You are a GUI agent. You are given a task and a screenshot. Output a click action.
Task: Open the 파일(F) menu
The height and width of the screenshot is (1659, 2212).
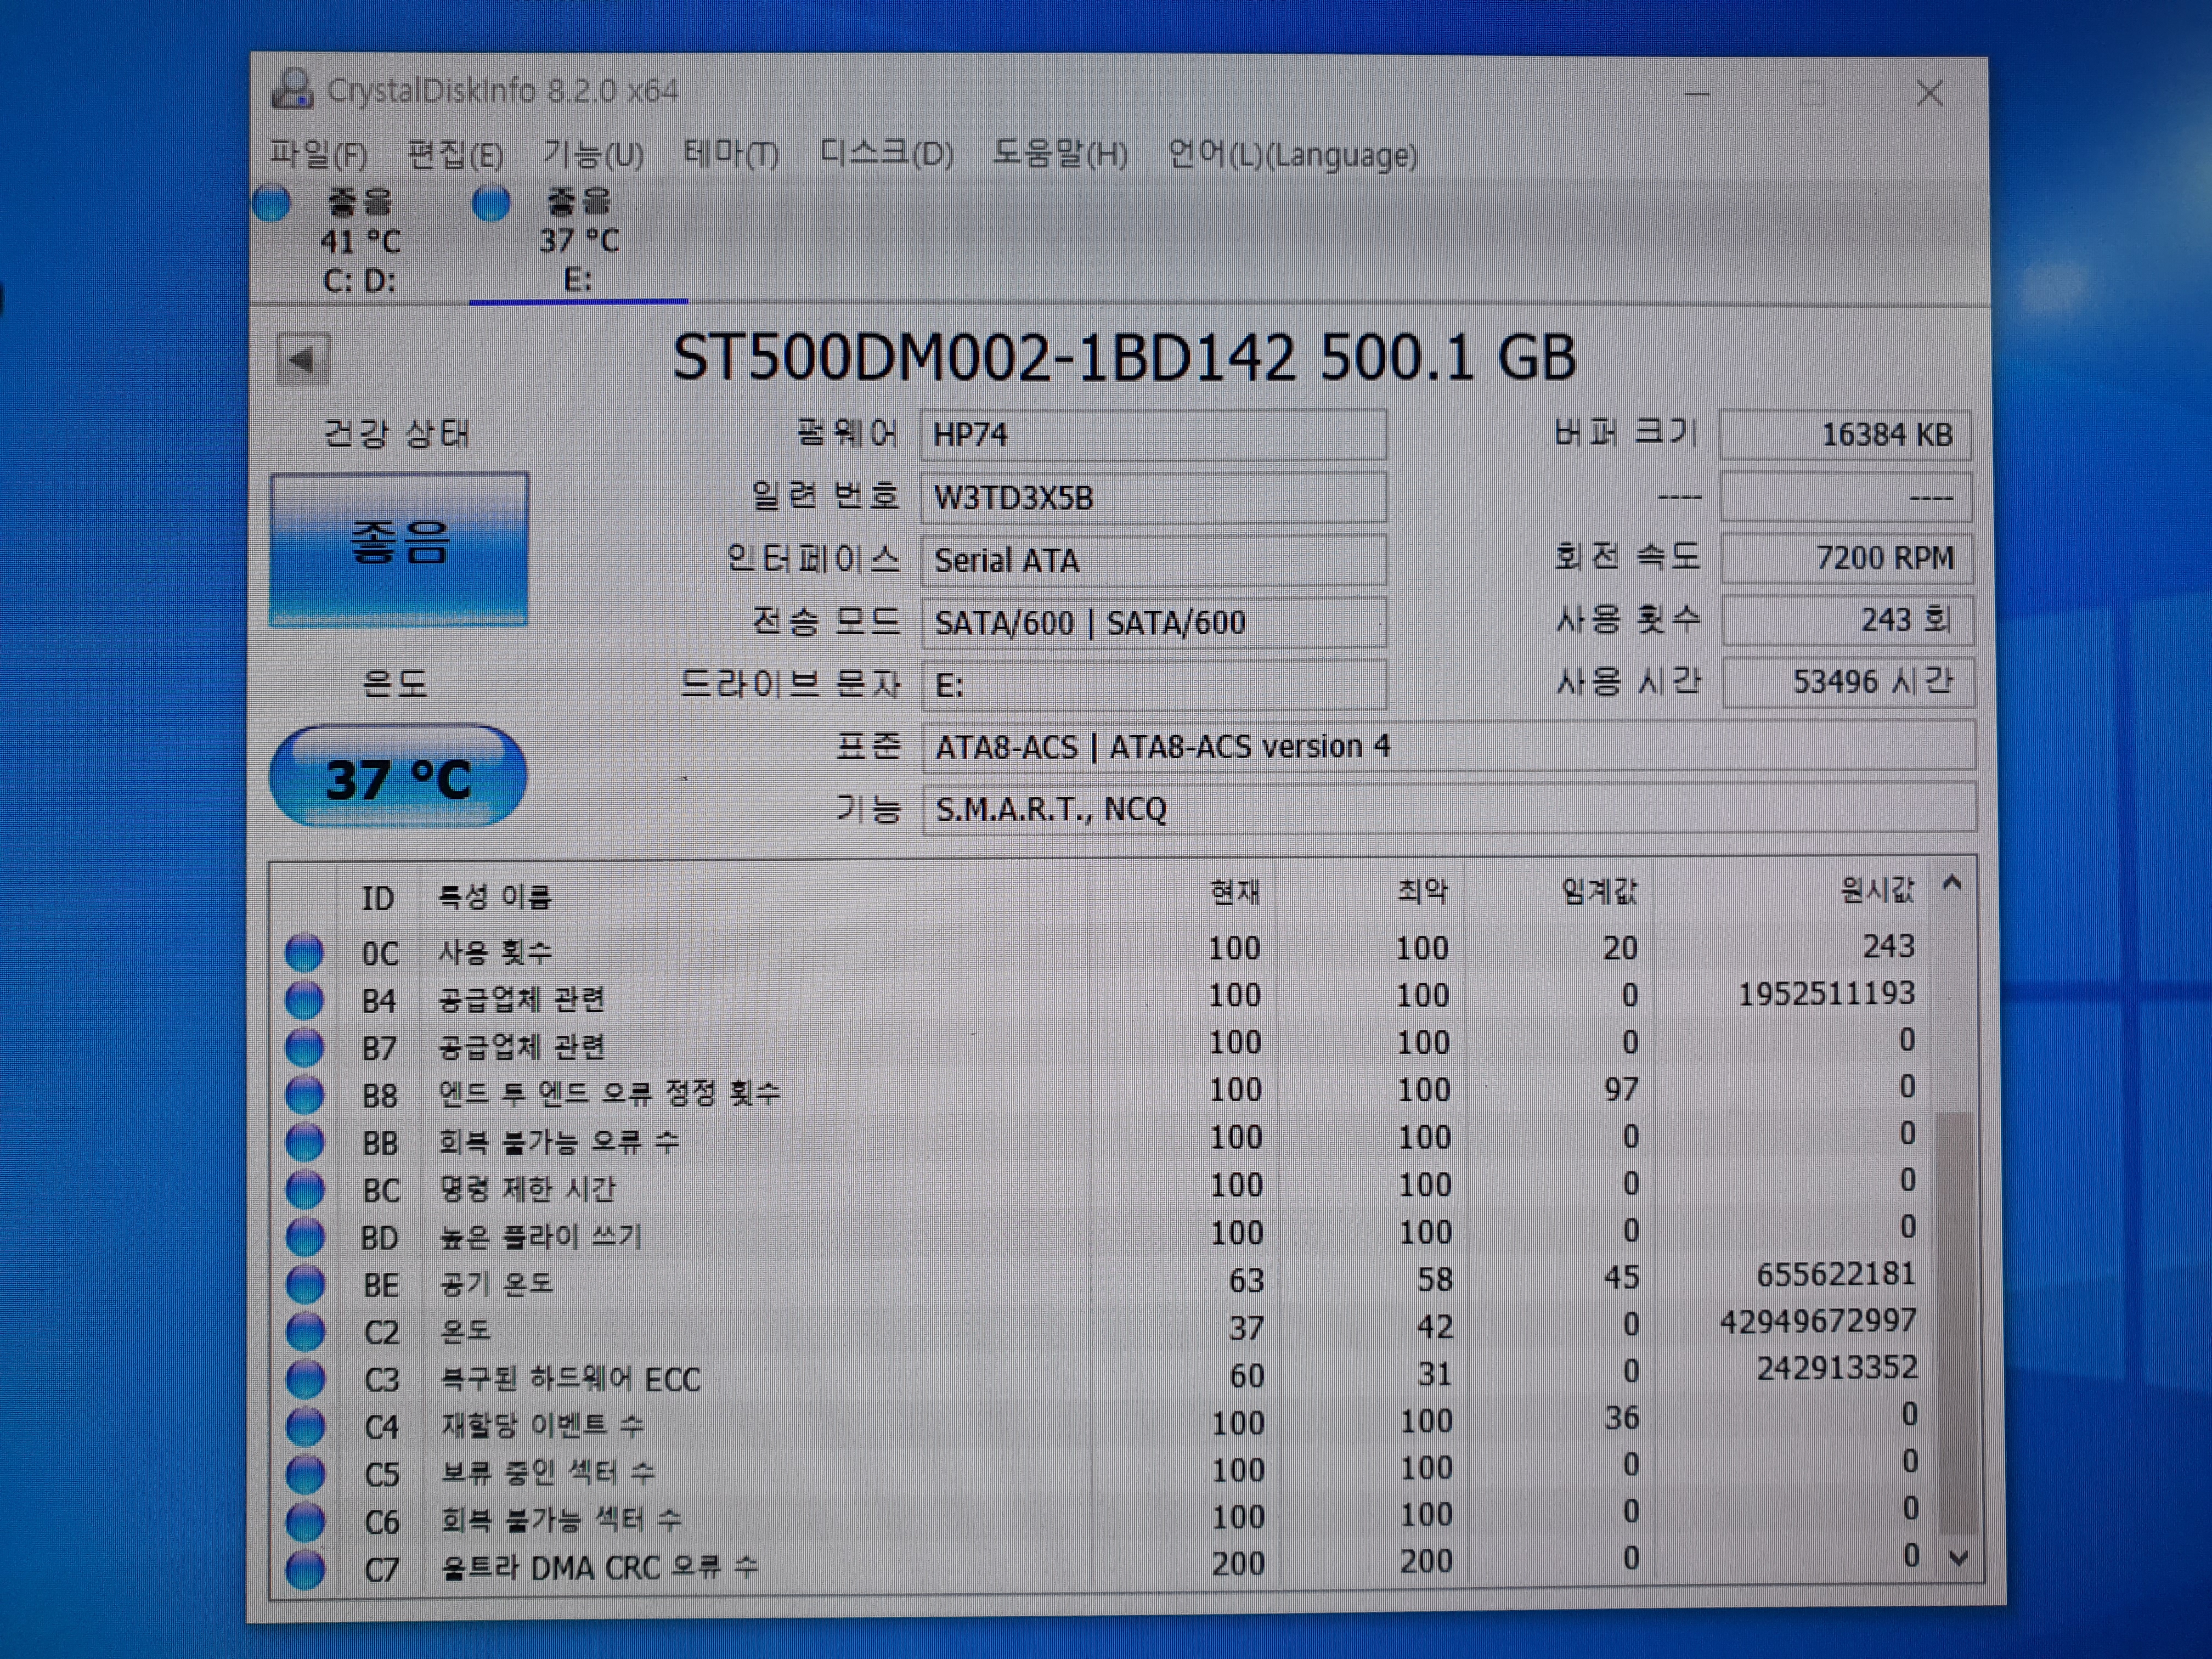[x=318, y=154]
